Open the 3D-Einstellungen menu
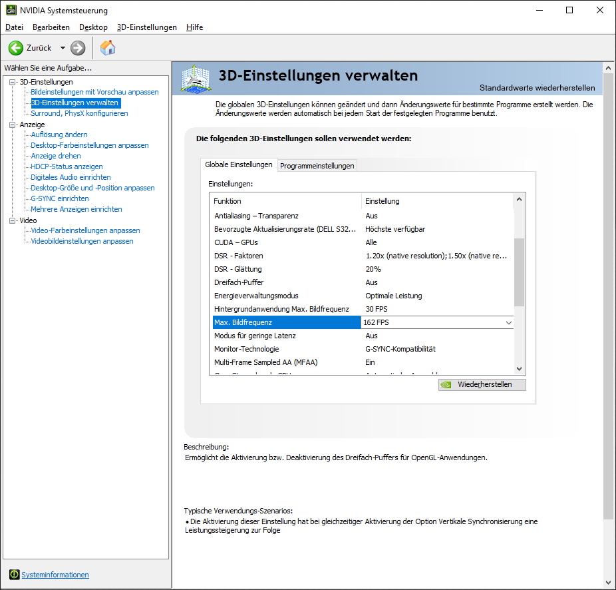 146,27
